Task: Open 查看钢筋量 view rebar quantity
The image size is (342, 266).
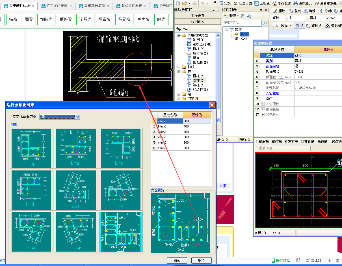Action: tap(325, 3)
